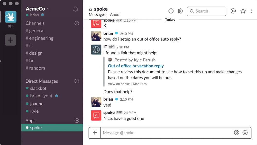Open the emoji picker in message box
This screenshot has width=257, height=145.
[x=245, y=133]
